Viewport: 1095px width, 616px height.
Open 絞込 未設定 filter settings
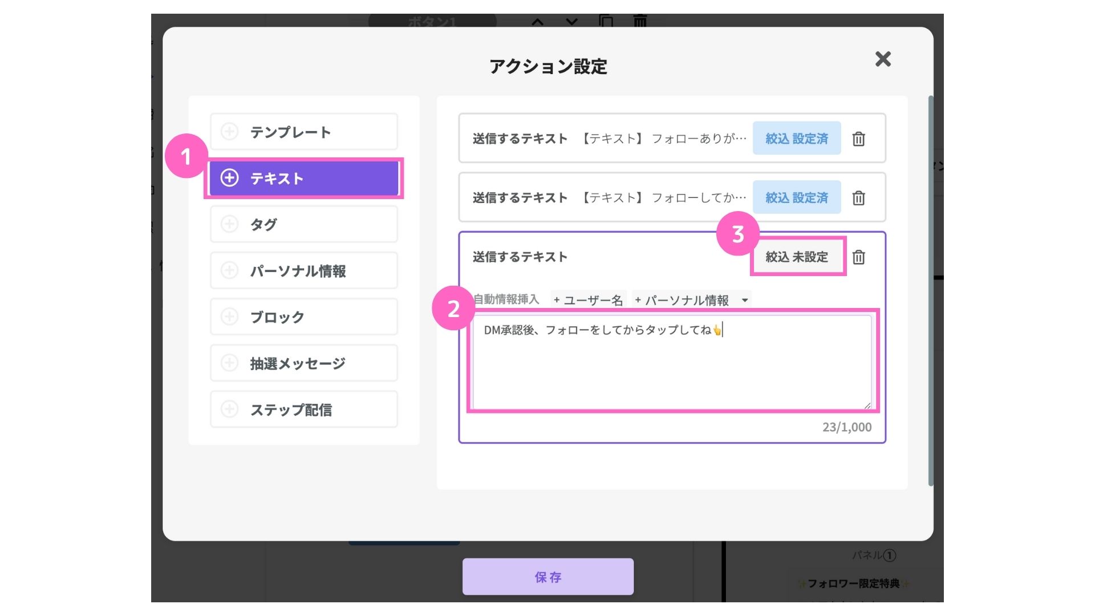[796, 257]
